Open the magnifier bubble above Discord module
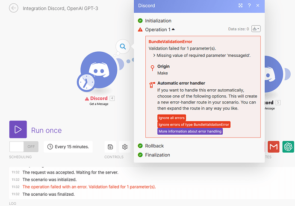 pos(123,46)
